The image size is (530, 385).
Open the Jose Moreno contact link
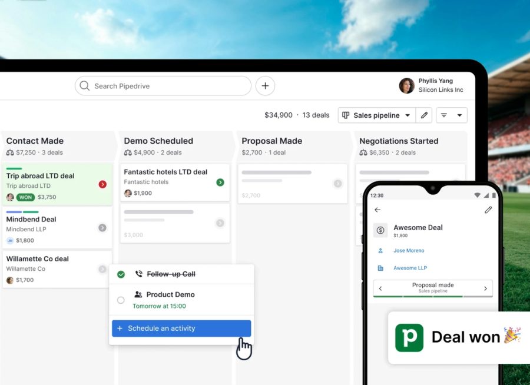pos(409,250)
